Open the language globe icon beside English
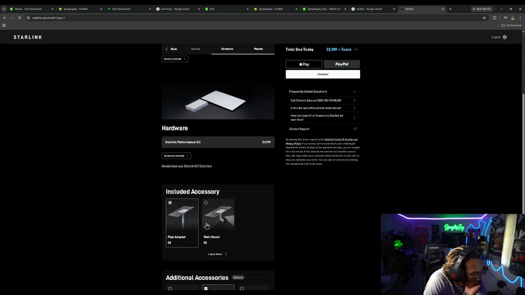The image size is (525, 295). tap(504, 37)
